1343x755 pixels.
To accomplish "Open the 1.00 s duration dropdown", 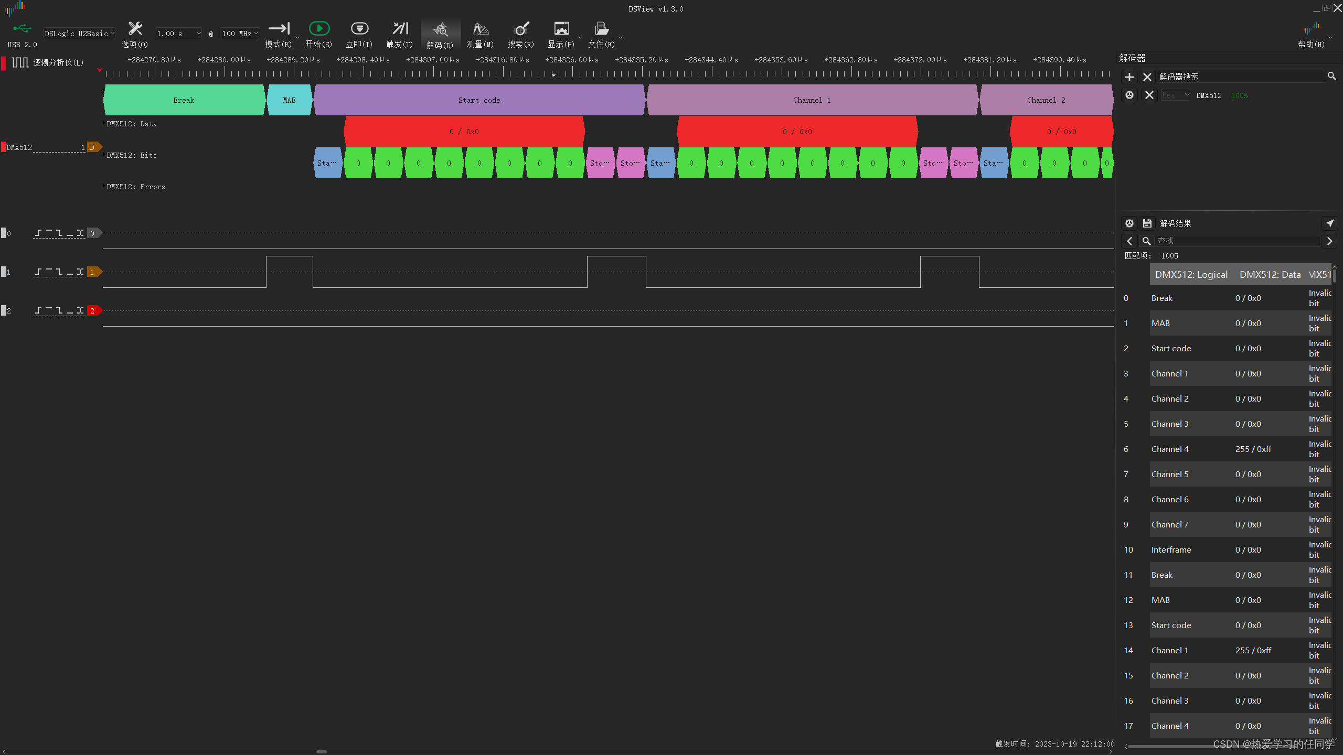I will (x=178, y=34).
